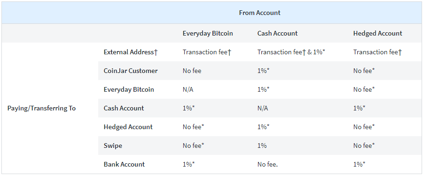The height and width of the screenshot is (175, 423).
Task: Click the N/A cell in Everyday Bitcoin row
Action: [x=188, y=89]
